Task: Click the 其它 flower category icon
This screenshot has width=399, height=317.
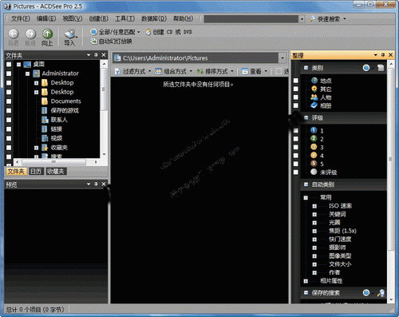Action: click(x=314, y=89)
